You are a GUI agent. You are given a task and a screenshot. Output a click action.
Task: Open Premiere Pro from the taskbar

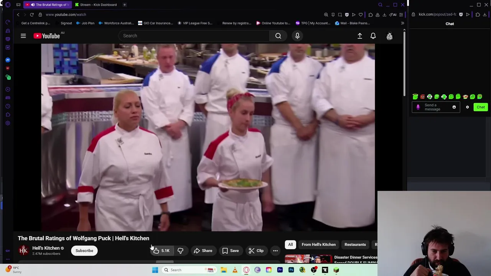[280, 270]
